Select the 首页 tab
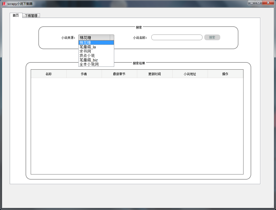This screenshot has width=276, height=210. (x=16, y=15)
